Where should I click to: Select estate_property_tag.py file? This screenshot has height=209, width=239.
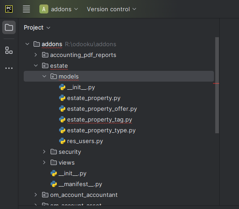point(96,120)
